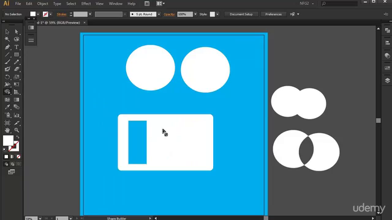This screenshot has height=220, width=392.
Task: Select the Selection tool
Action: (x=7, y=32)
